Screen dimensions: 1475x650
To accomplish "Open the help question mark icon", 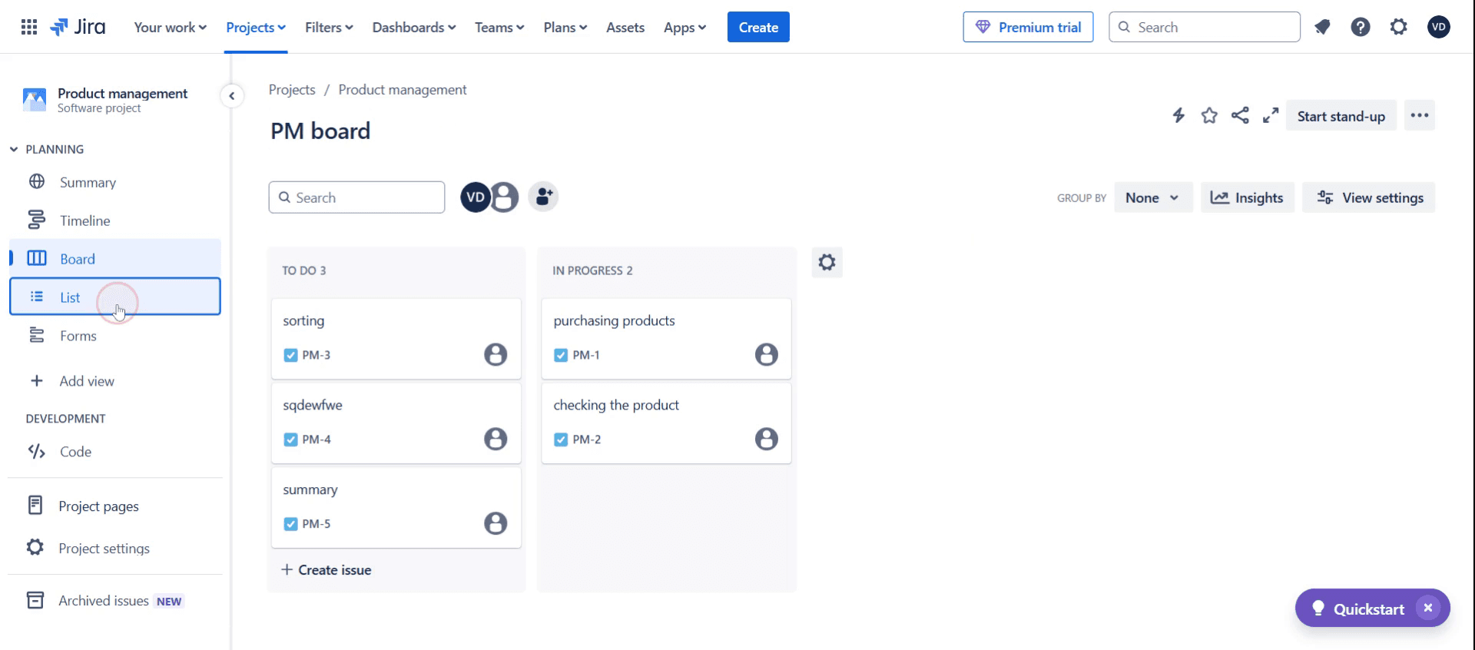I will 1361,28.
